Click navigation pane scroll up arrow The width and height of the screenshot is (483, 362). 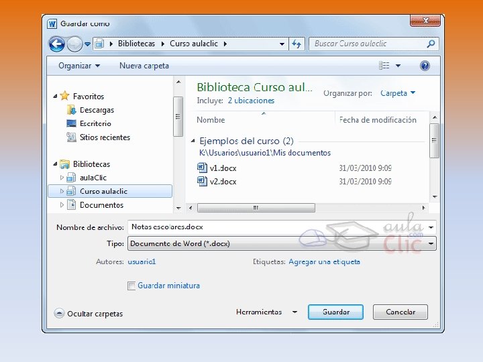coord(178,82)
